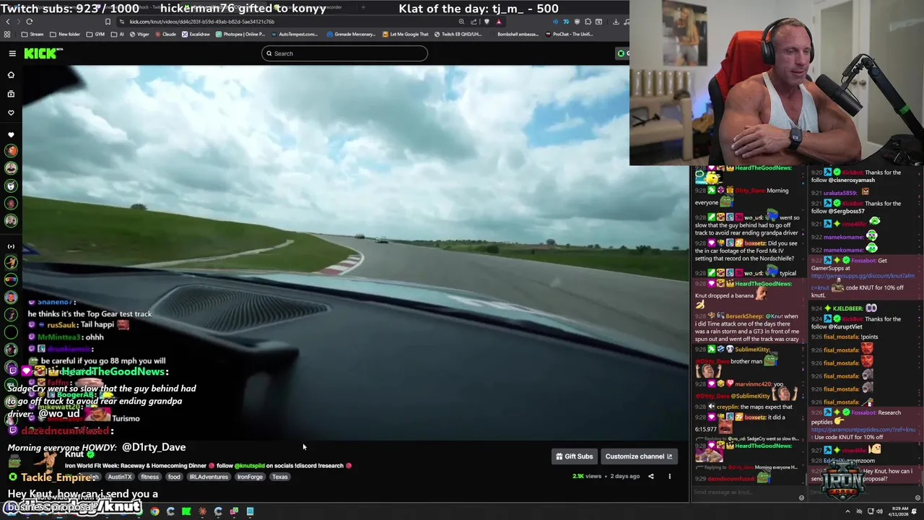Expand the recommended live channels icon

pyautogui.click(x=11, y=246)
